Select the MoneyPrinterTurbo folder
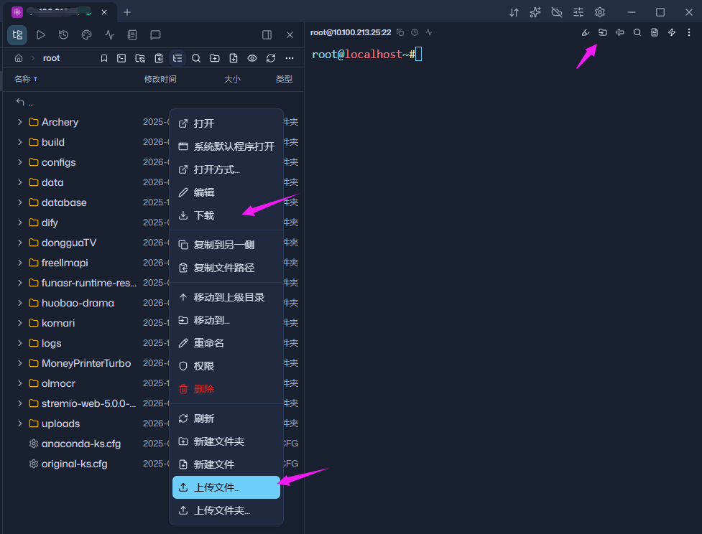 tap(86, 363)
